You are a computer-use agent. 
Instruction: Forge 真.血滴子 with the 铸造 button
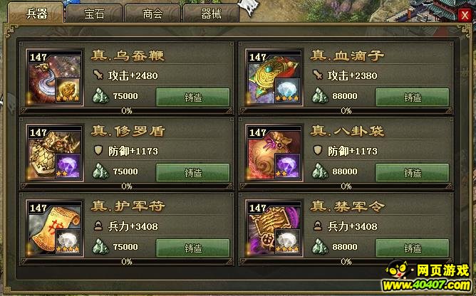click(x=413, y=97)
